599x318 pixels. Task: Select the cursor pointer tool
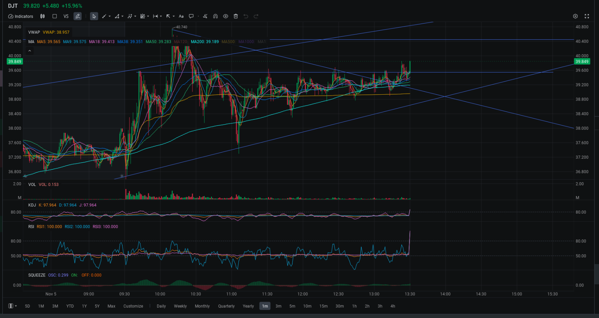(94, 16)
